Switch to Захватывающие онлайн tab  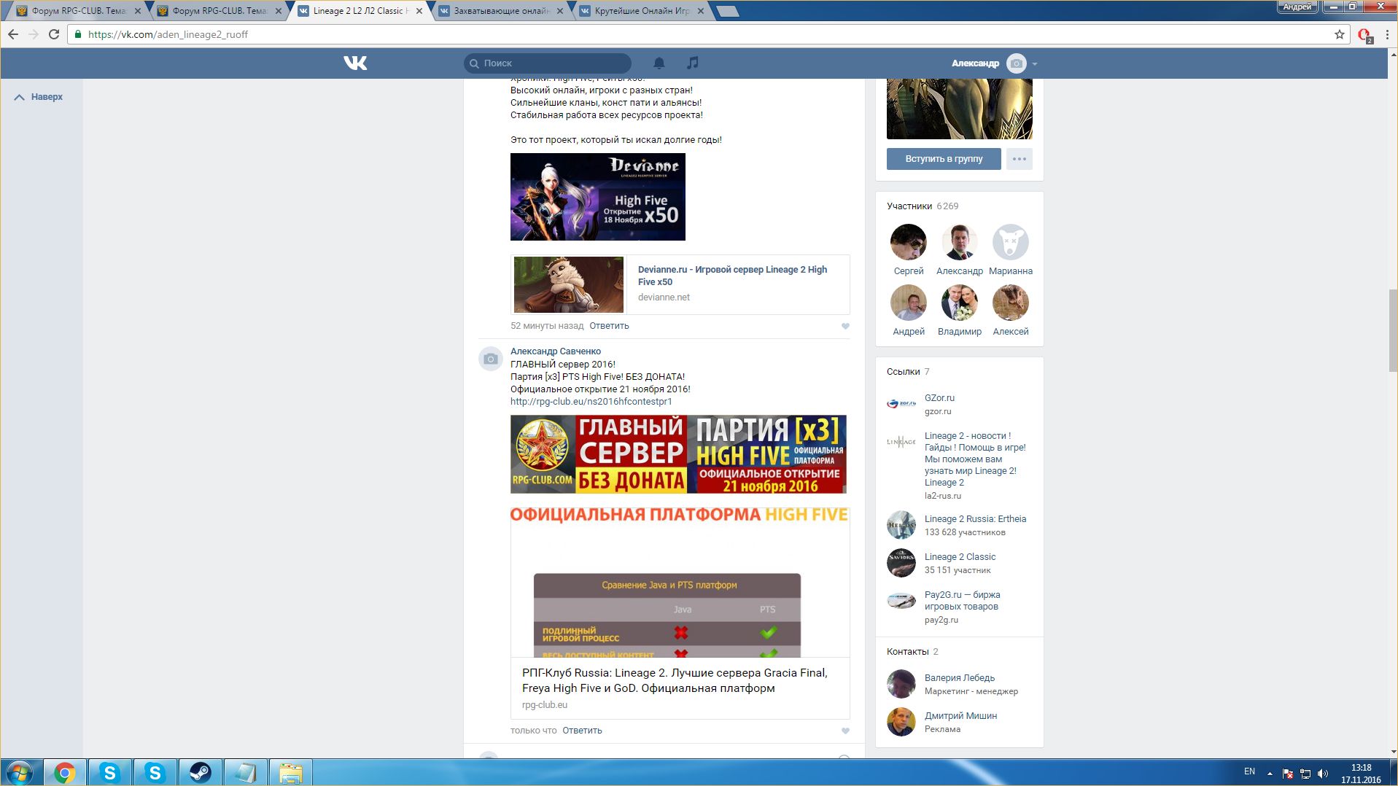coord(501,11)
